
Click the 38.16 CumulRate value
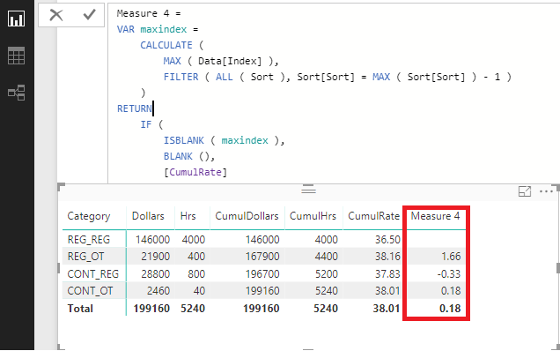click(x=387, y=257)
